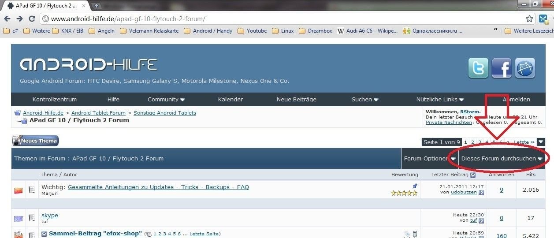
Task: Go to last post icon next to udobutzen
Action: coord(481,192)
